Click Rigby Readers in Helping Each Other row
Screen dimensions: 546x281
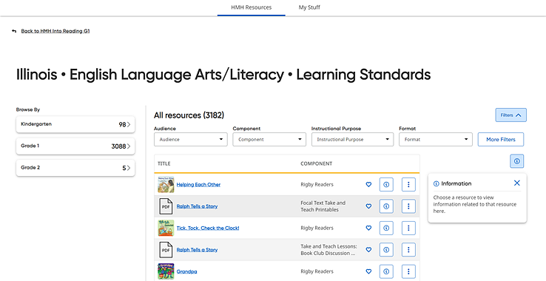tap(317, 185)
